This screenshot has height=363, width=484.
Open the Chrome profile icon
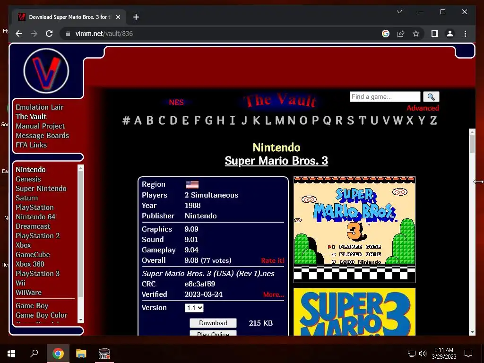coord(450,34)
